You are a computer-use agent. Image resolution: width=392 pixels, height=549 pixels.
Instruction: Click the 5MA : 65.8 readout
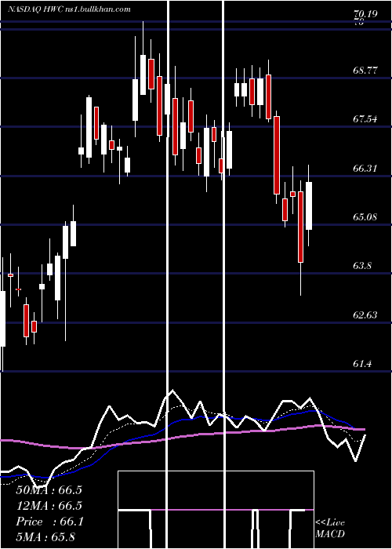pos(45,537)
